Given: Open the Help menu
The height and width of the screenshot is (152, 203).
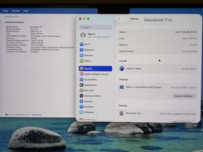Looking at the screenshot, I should (x=26, y=11).
